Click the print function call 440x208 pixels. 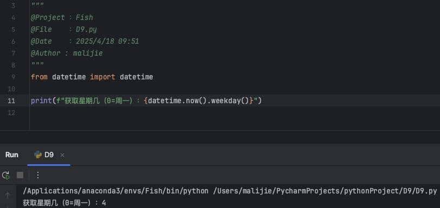(41, 100)
